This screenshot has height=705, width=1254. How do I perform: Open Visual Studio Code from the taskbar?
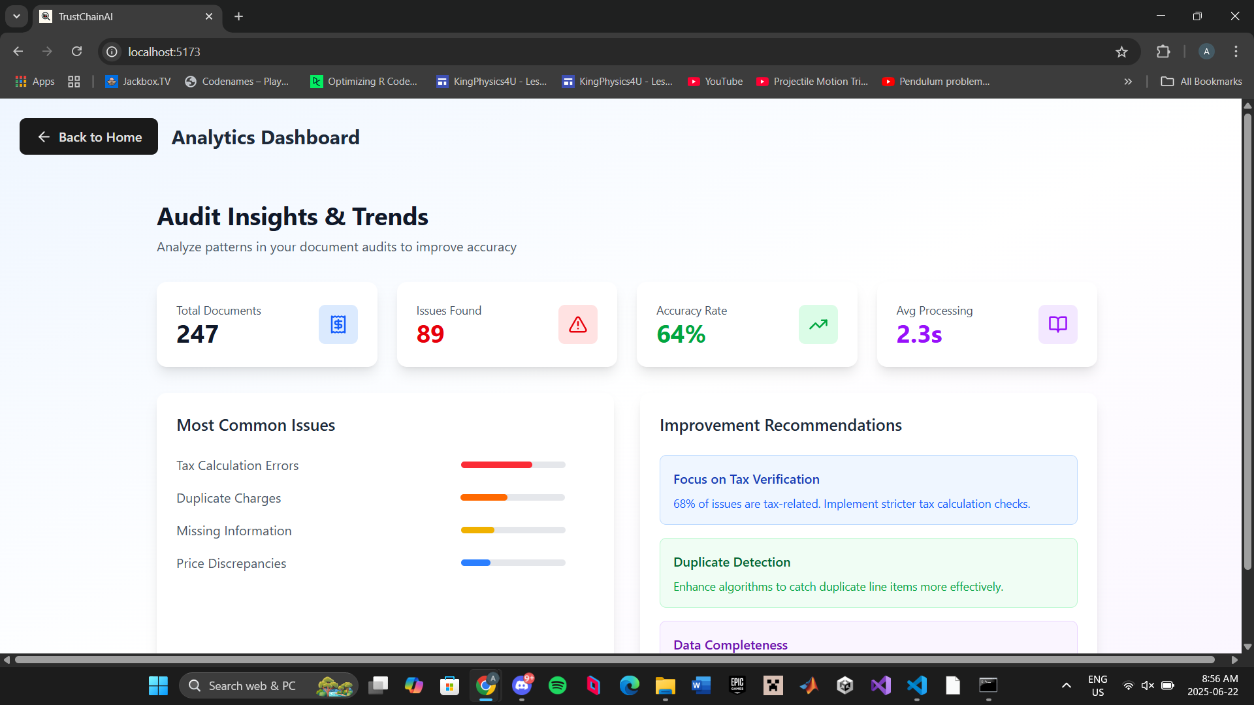pyautogui.click(x=917, y=685)
